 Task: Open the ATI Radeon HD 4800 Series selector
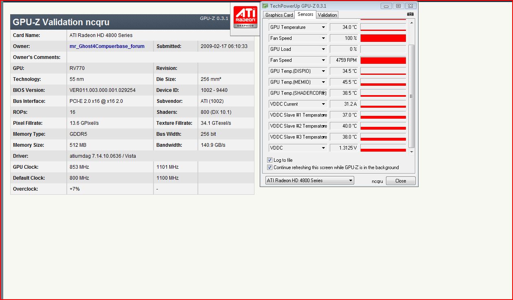coord(309,180)
